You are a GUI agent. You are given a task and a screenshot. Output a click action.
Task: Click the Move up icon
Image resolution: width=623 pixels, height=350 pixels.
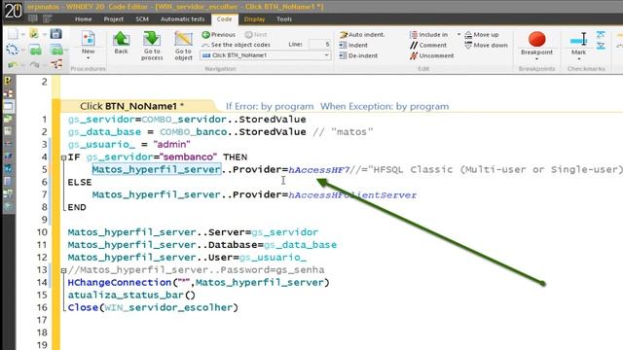pyautogui.click(x=468, y=35)
